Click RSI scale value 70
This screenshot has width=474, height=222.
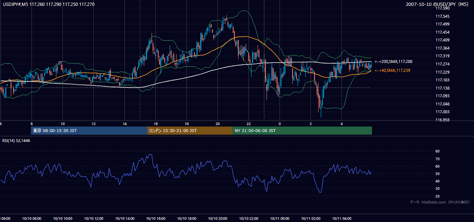click(x=438, y=159)
